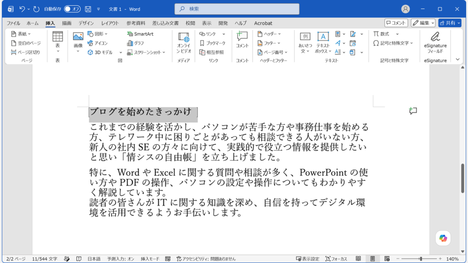Click the add-comment icon in the page margin

tap(413, 111)
